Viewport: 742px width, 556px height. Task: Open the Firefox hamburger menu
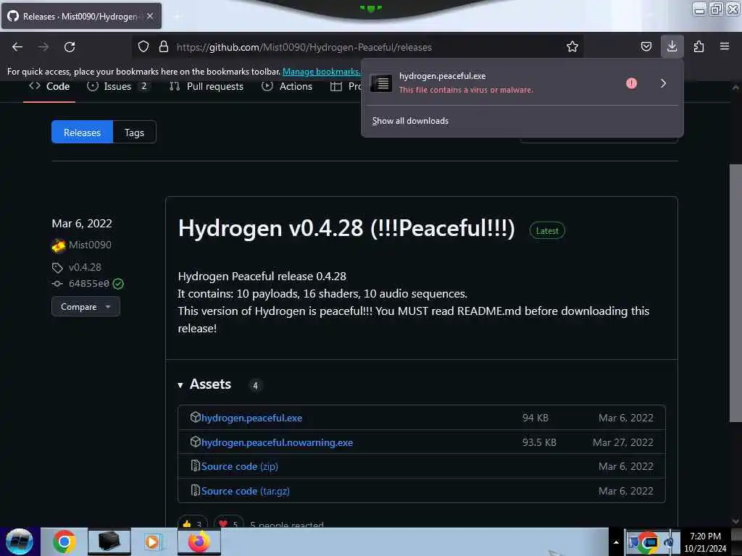725,46
